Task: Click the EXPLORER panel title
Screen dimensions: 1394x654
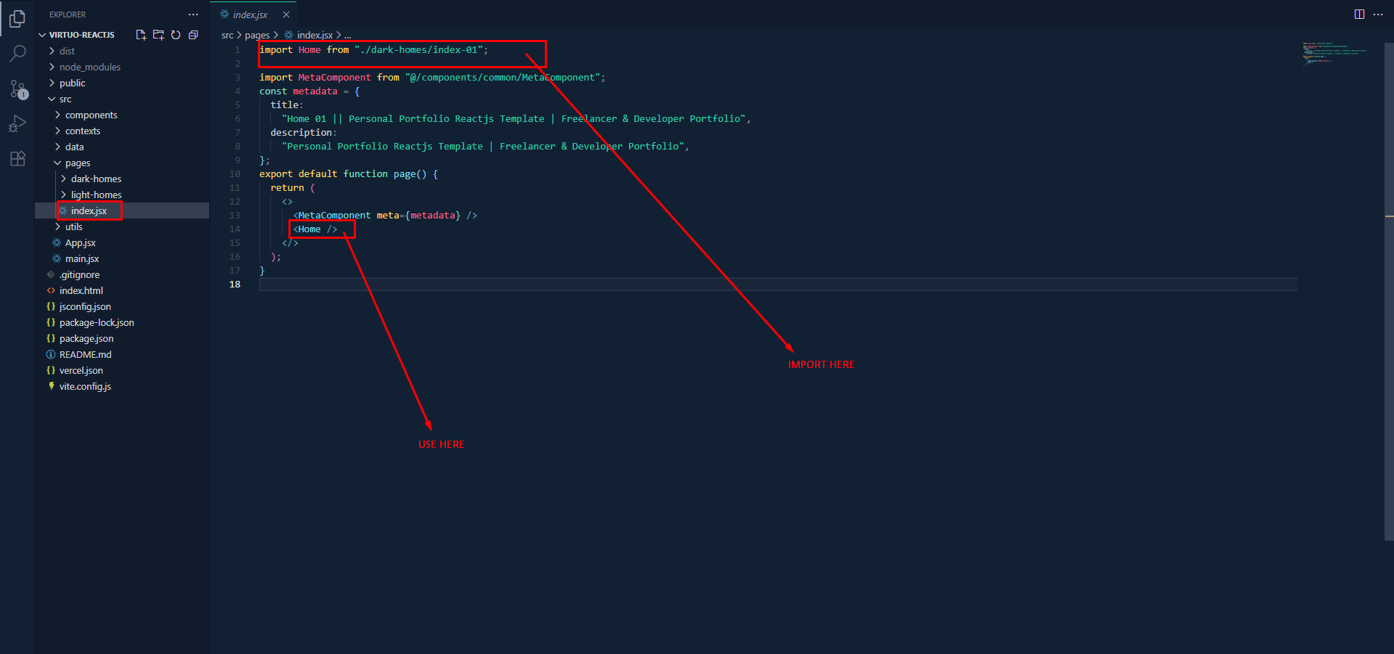Action: pos(68,15)
